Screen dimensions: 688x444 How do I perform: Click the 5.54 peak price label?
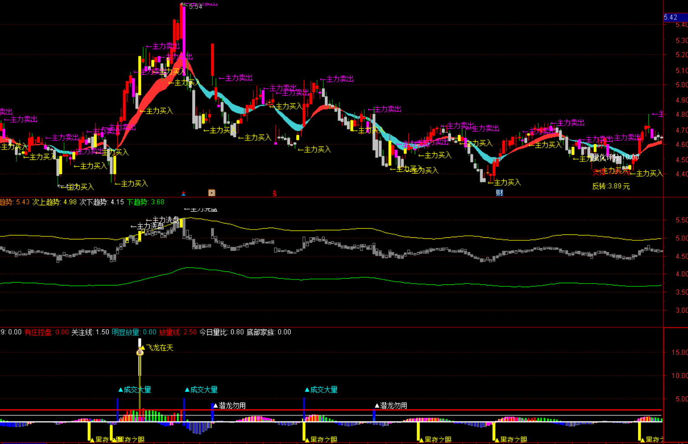[195, 7]
